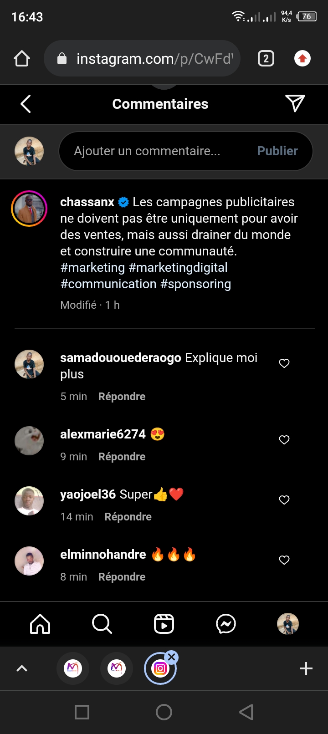Image resolution: width=328 pixels, height=734 pixels.
Task: Reply to samadououederaogo's comment
Action: coord(122,397)
